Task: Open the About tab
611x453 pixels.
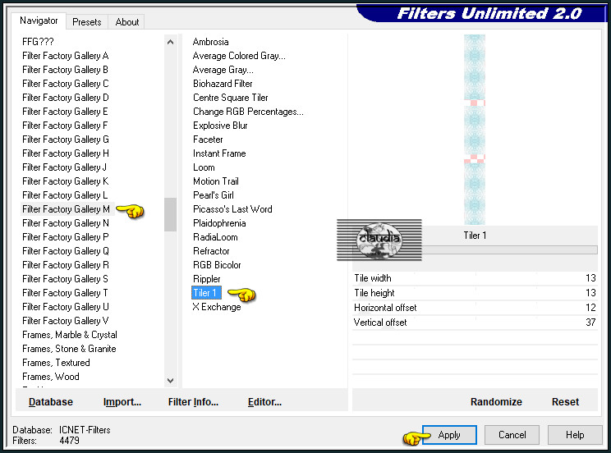Action: point(126,22)
